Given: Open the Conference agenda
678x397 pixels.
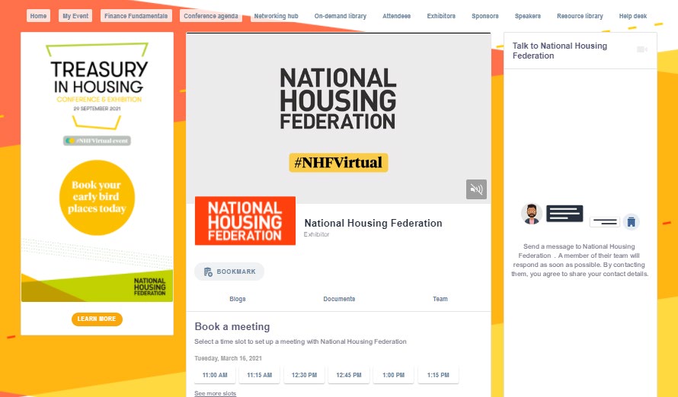Looking at the screenshot, I should point(211,16).
